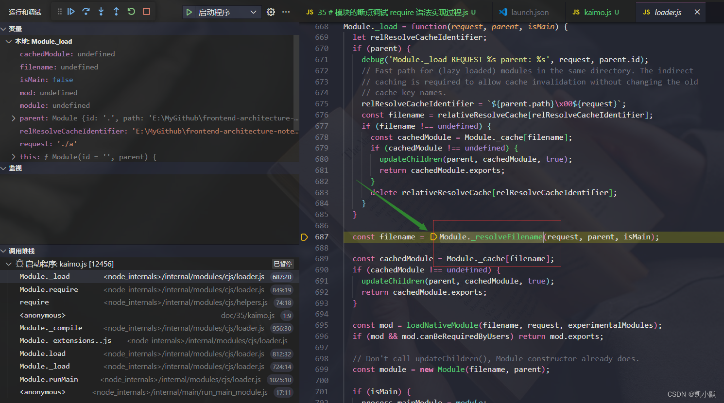Viewport: 724px width, 403px height.
Task: Step over the current line
Action: point(86,12)
